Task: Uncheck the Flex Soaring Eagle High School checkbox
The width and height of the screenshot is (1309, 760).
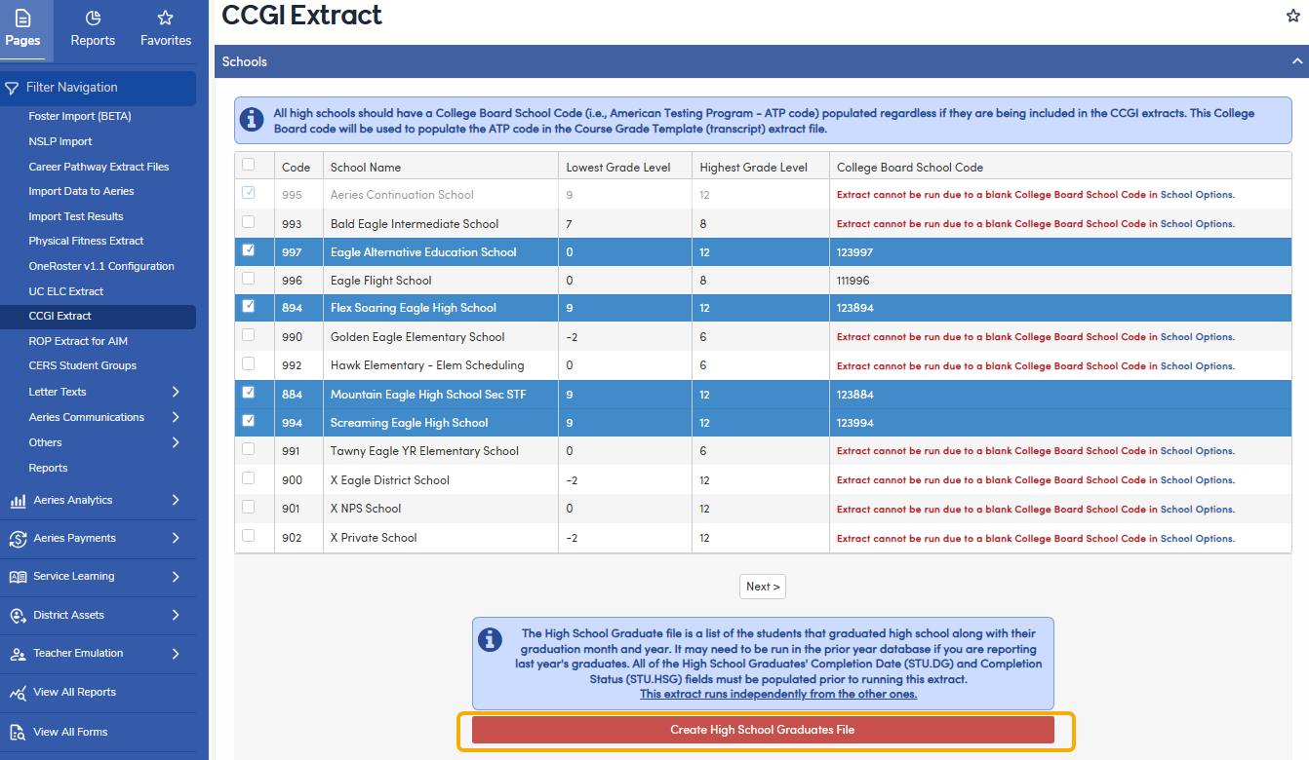Action: point(248,306)
